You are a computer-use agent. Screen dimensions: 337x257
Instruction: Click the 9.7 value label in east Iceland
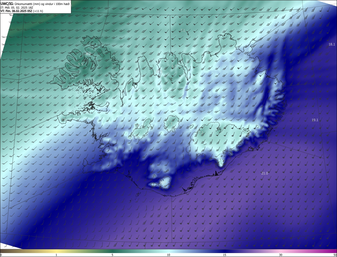coord(259,80)
